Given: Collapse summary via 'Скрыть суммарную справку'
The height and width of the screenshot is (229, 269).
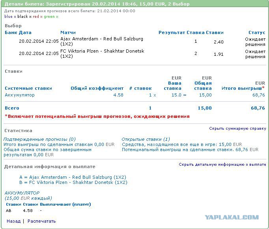Looking at the screenshot, I should tap(237, 129).
